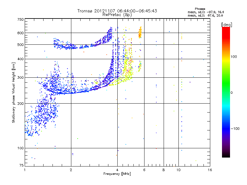Click the colorbar at the 100 tick
The height and width of the screenshot is (185, 247).
pos(226,57)
